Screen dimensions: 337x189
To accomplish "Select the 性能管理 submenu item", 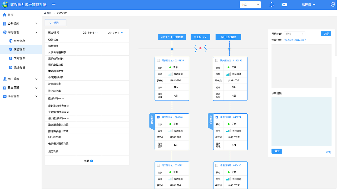I will (21, 49).
